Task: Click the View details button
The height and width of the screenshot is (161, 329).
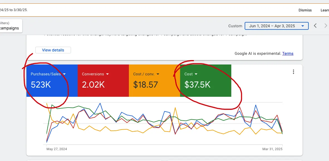Action: pyautogui.click(x=53, y=50)
